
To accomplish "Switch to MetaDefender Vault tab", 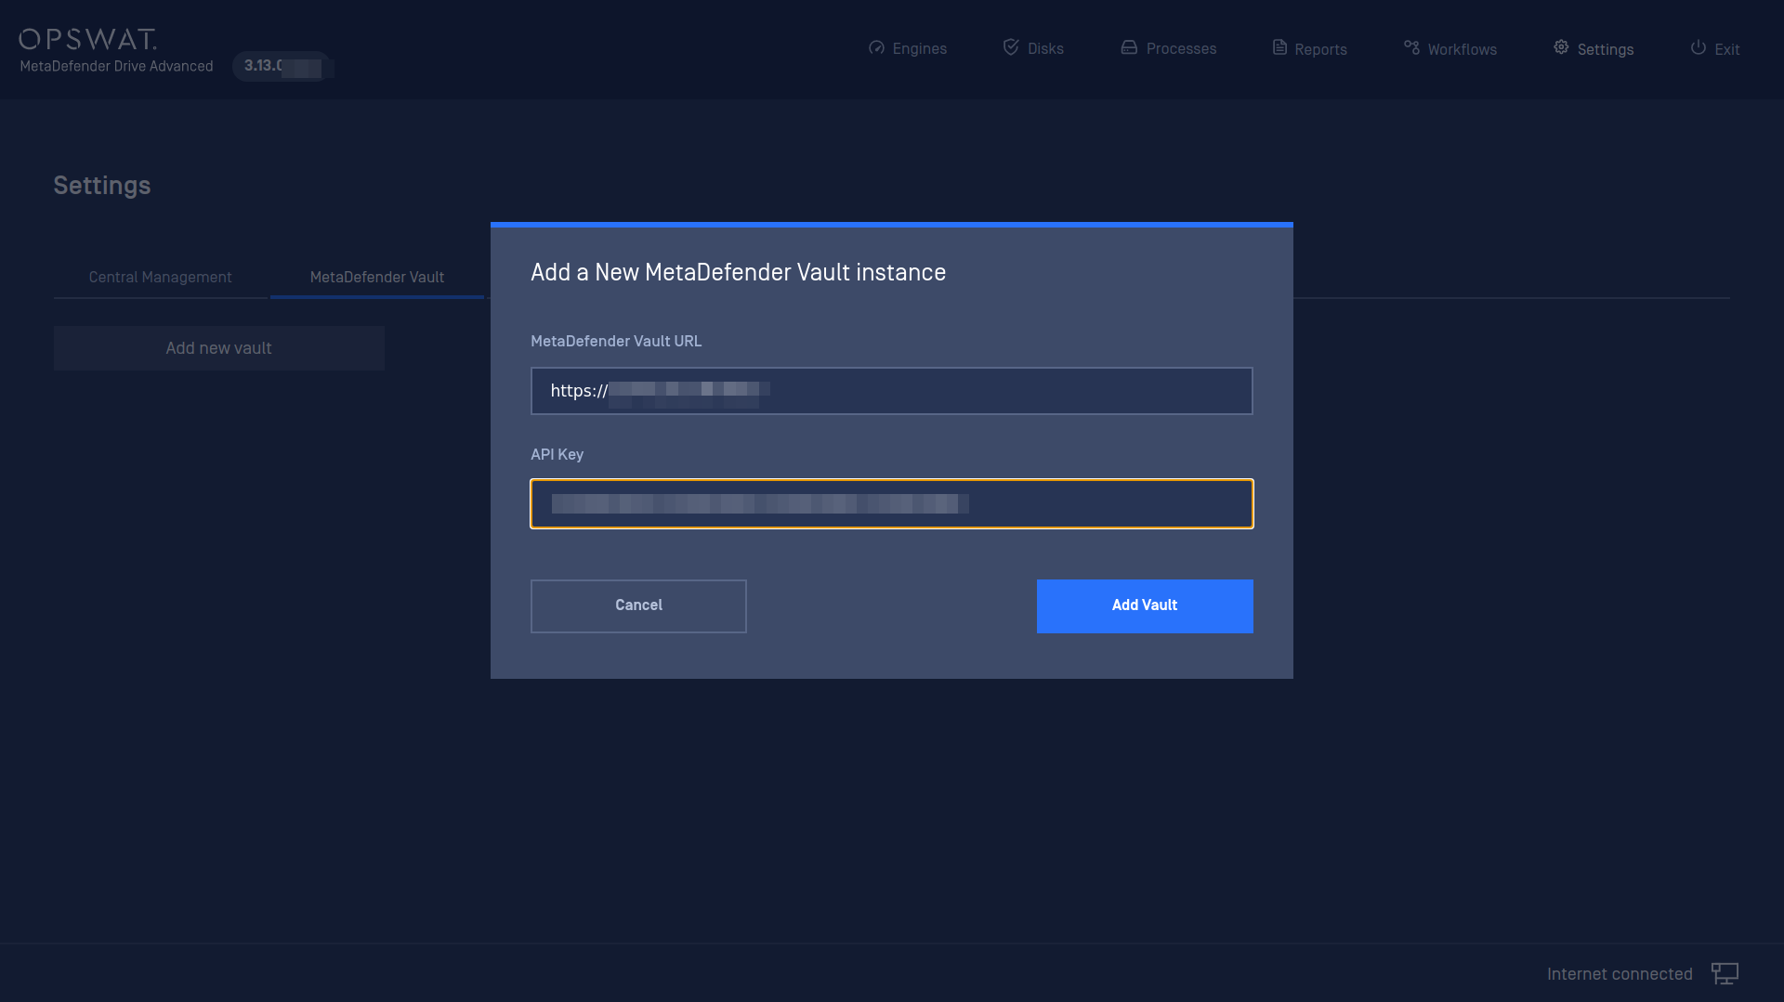I will 376,278.
